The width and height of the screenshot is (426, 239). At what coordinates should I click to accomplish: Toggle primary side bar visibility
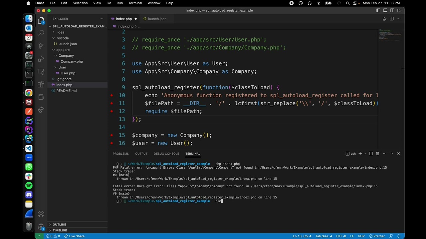(x=378, y=11)
